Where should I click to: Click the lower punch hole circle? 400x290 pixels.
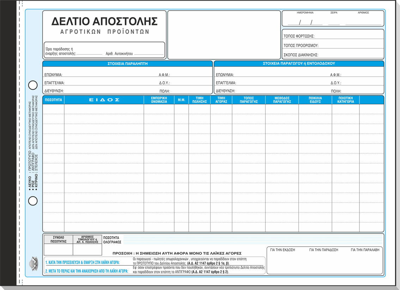[x=33, y=201]
